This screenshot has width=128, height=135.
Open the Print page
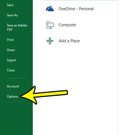pos(10,40)
